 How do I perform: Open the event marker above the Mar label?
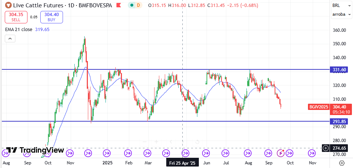point(148,154)
